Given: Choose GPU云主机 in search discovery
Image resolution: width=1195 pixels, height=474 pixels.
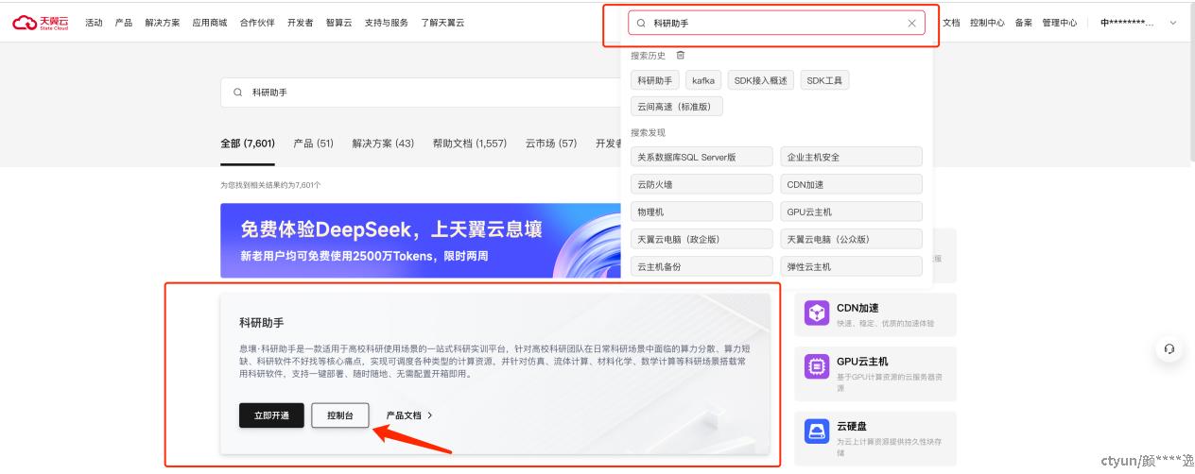Looking at the screenshot, I should pyautogui.click(x=851, y=212).
